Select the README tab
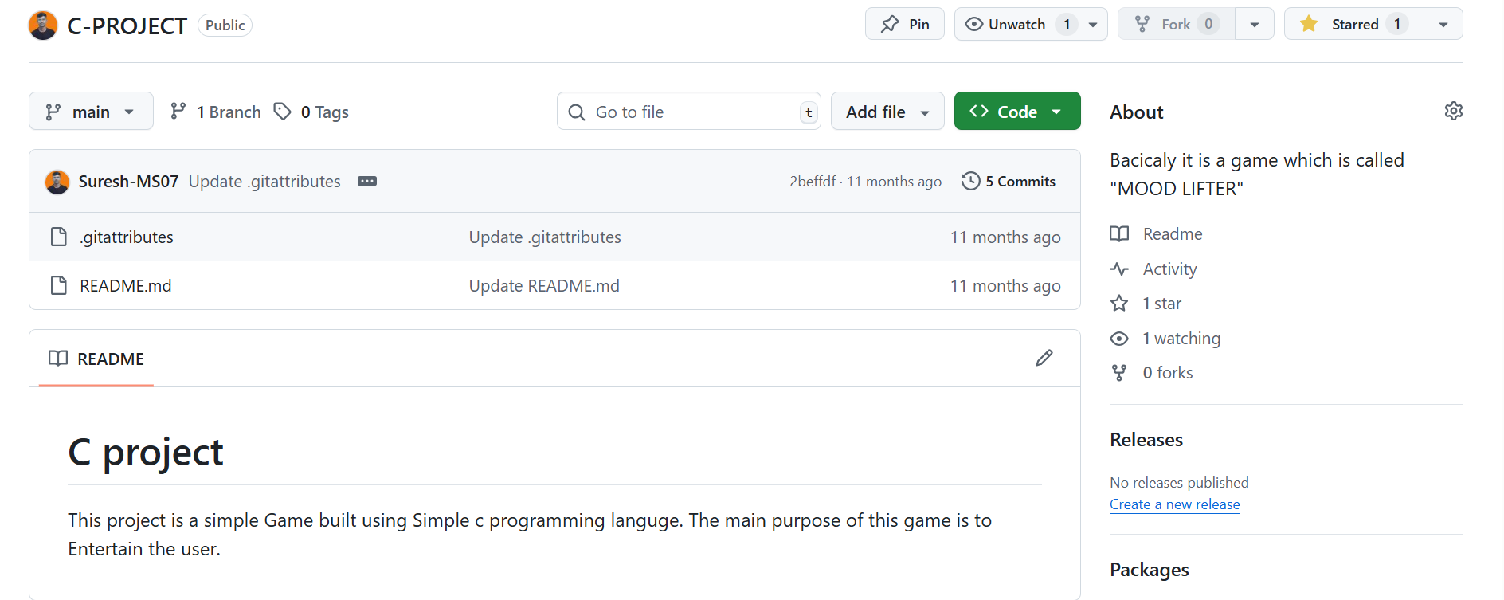1504x600 pixels. [96, 359]
